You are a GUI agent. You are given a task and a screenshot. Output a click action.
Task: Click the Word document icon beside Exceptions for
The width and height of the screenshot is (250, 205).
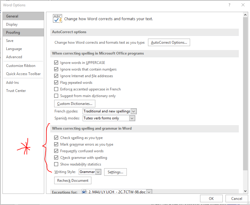coord(84,192)
